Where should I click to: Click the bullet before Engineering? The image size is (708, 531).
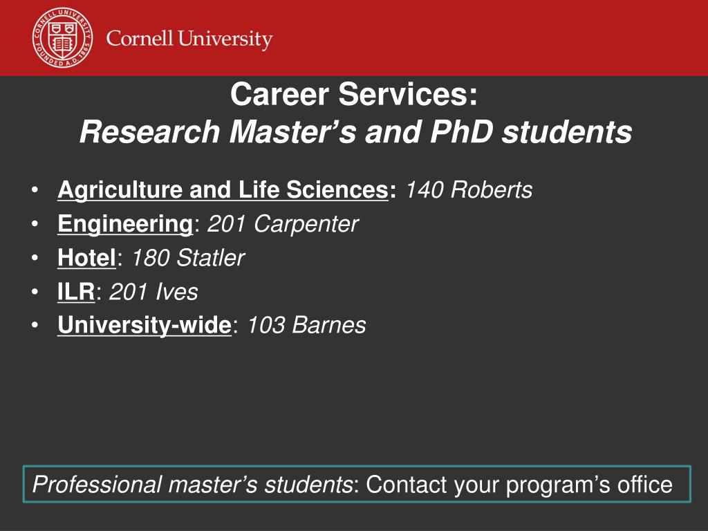click(35, 223)
